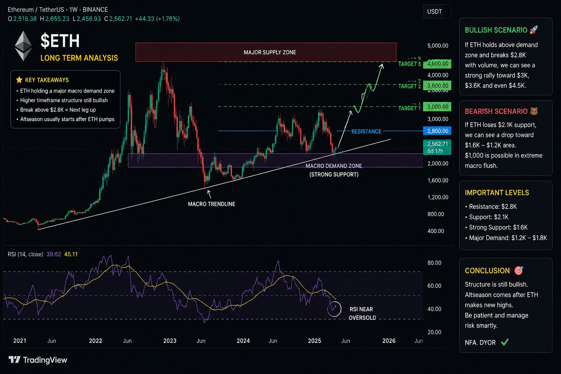The image size is (561, 374).
Task: Click the 1,200.00 tick on the price axis
Action: (x=438, y=197)
